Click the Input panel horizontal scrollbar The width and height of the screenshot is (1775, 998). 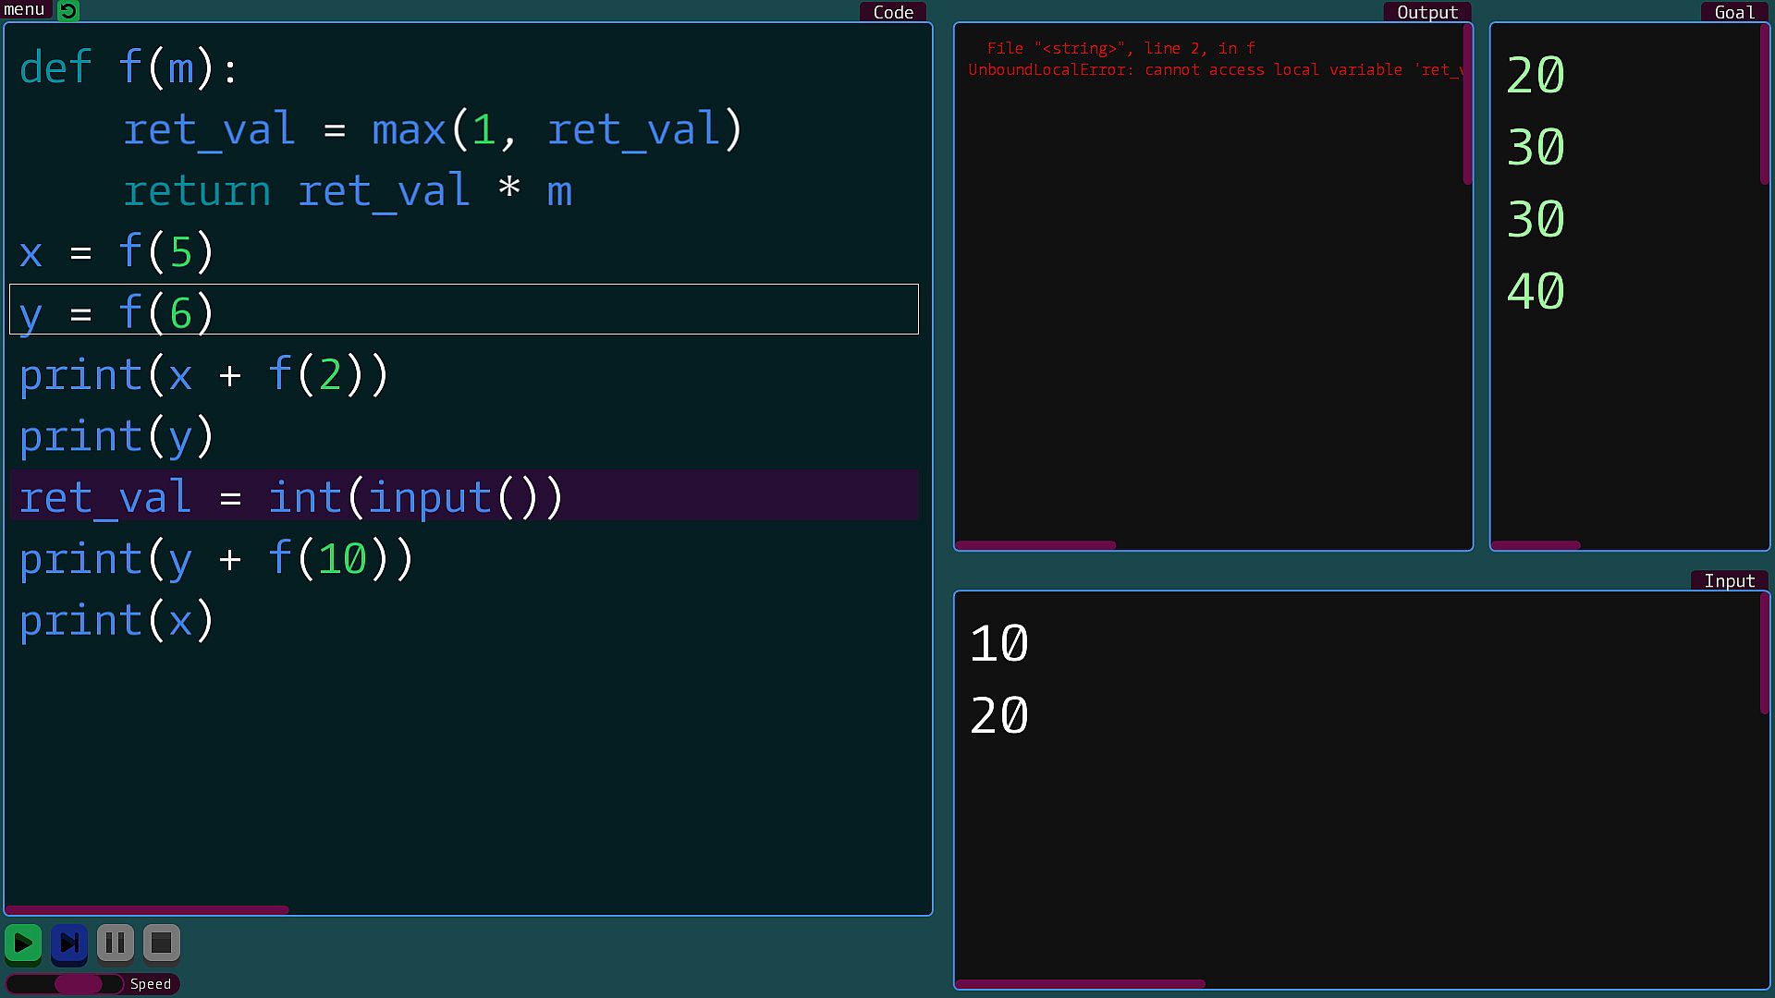coord(1080,984)
